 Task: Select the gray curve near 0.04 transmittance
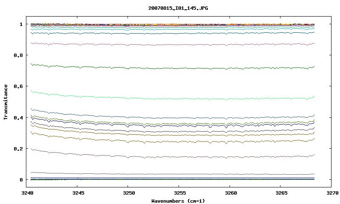pos(173,174)
